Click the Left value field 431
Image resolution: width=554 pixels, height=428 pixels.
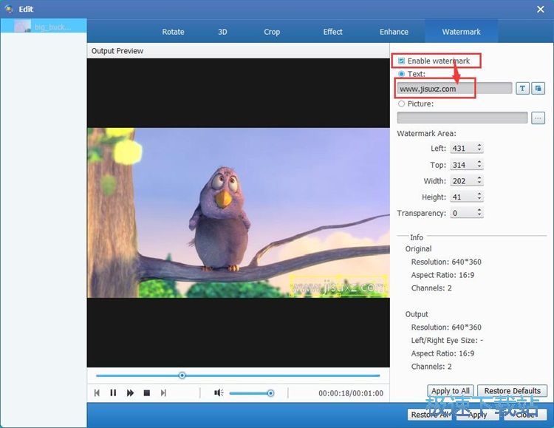pyautogui.click(x=463, y=148)
